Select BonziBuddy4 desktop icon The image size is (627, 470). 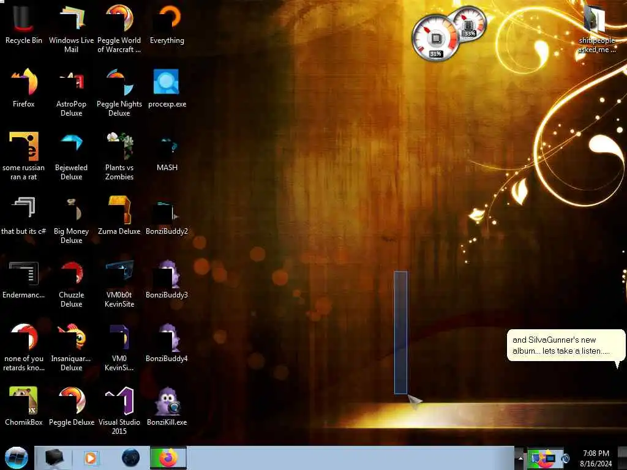tap(167, 343)
